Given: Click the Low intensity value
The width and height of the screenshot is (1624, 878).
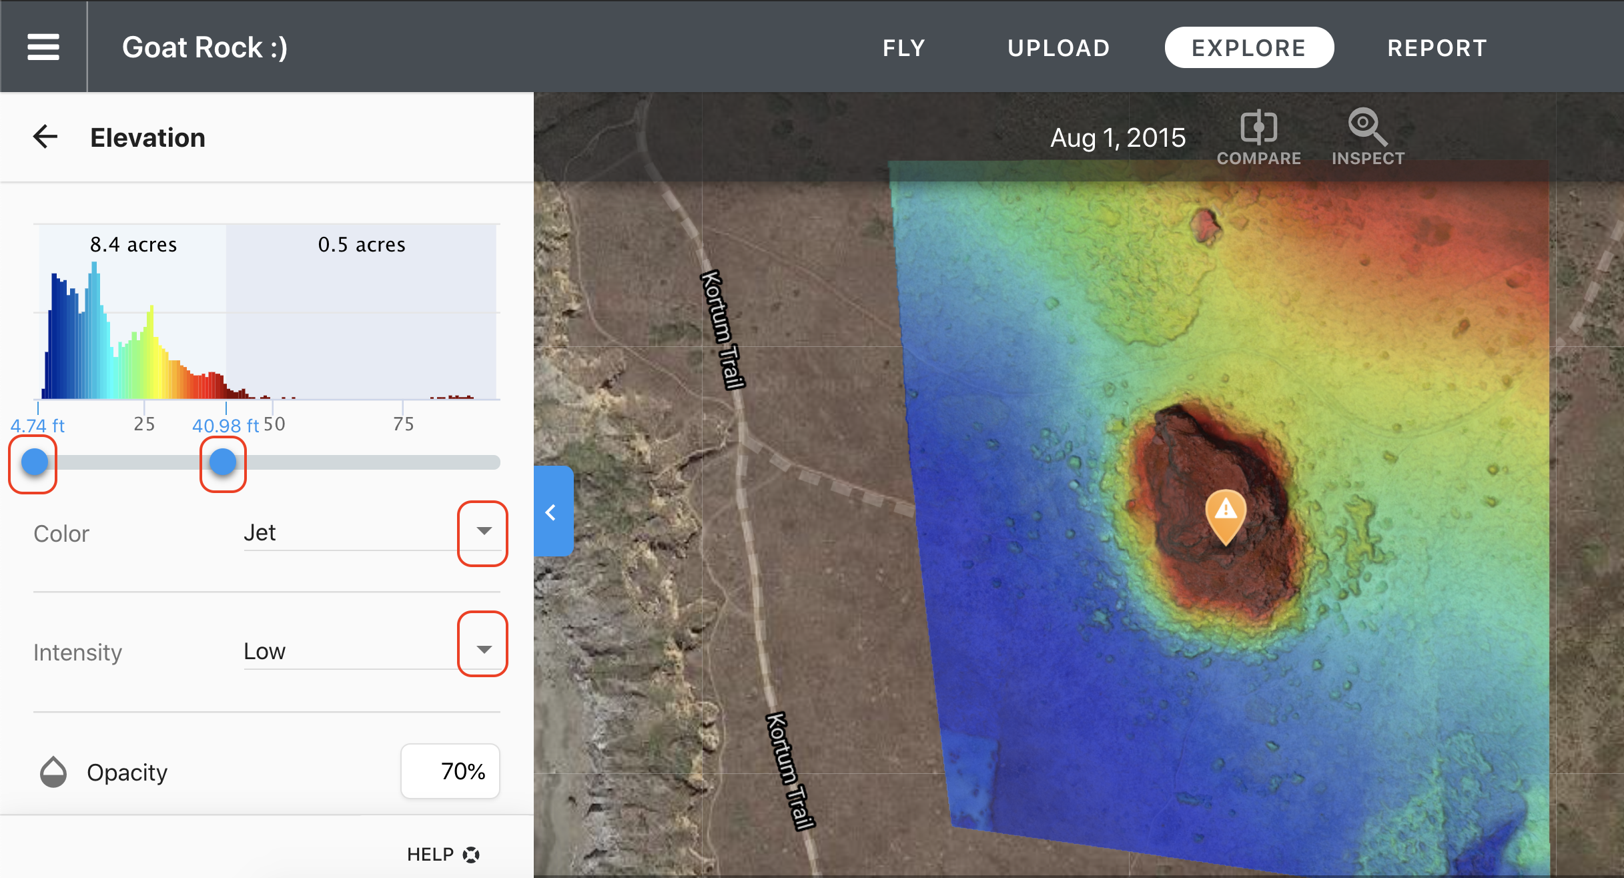Looking at the screenshot, I should pyautogui.click(x=264, y=650).
